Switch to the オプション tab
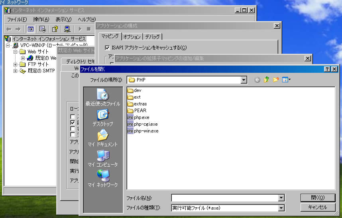Image resolution: width=342 pixels, height=218 pixels. coord(132,37)
